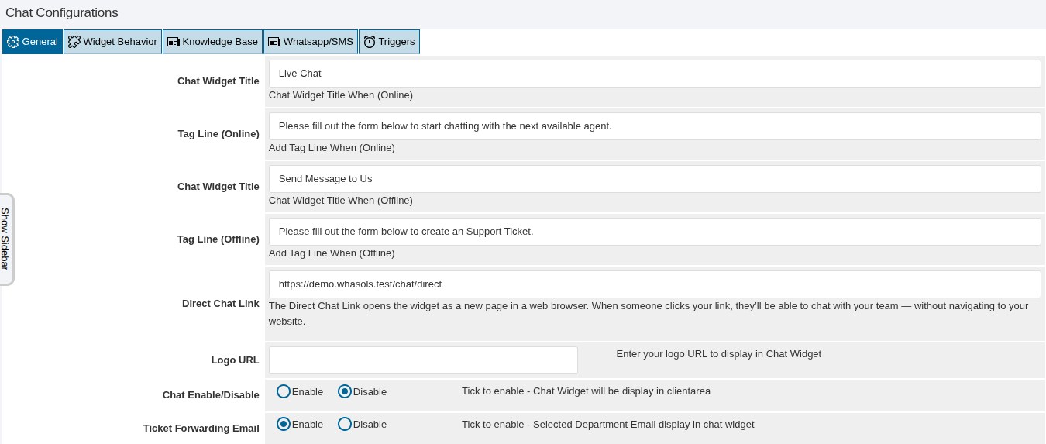Image resolution: width=1046 pixels, height=444 pixels.
Task: Click the 'Chat Configurations' heading
Action: pyautogui.click(x=62, y=12)
